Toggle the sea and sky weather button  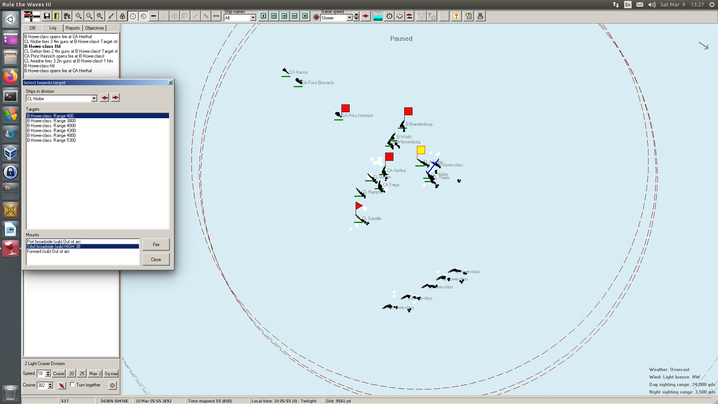pos(378,16)
